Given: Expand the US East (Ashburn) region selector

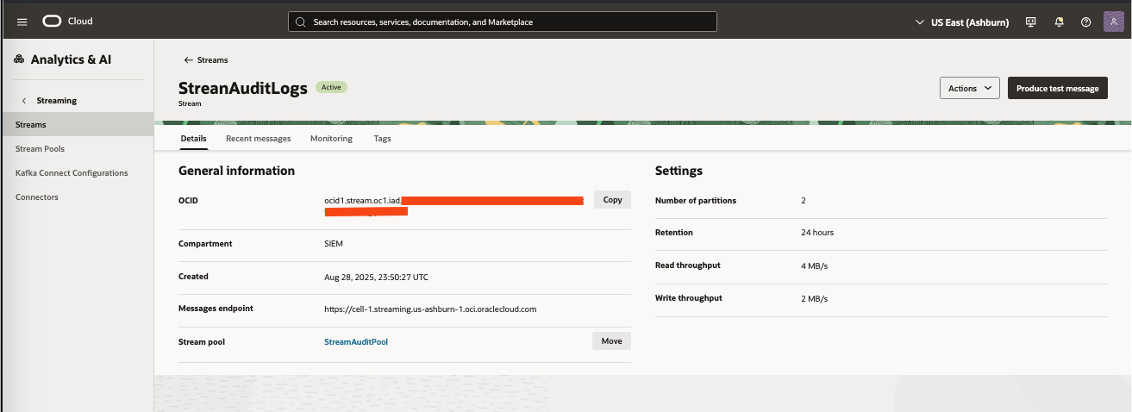Looking at the screenshot, I should pos(962,22).
